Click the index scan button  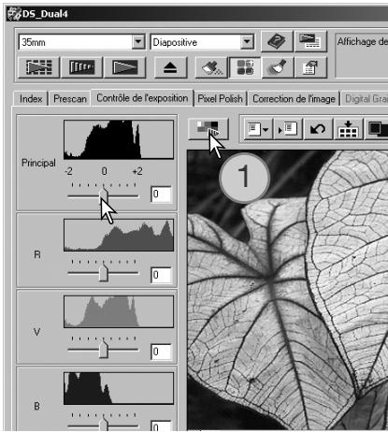point(38,67)
